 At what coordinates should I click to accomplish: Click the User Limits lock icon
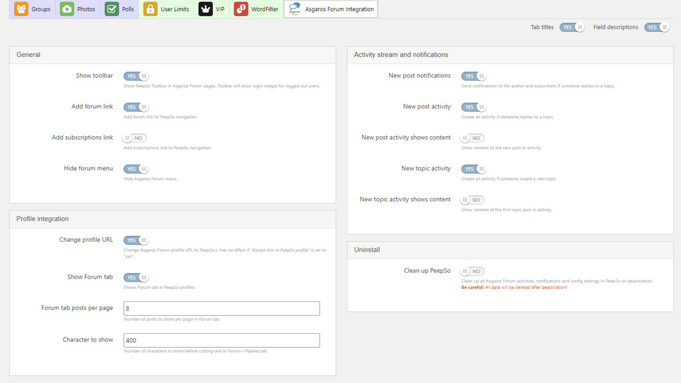tap(150, 9)
